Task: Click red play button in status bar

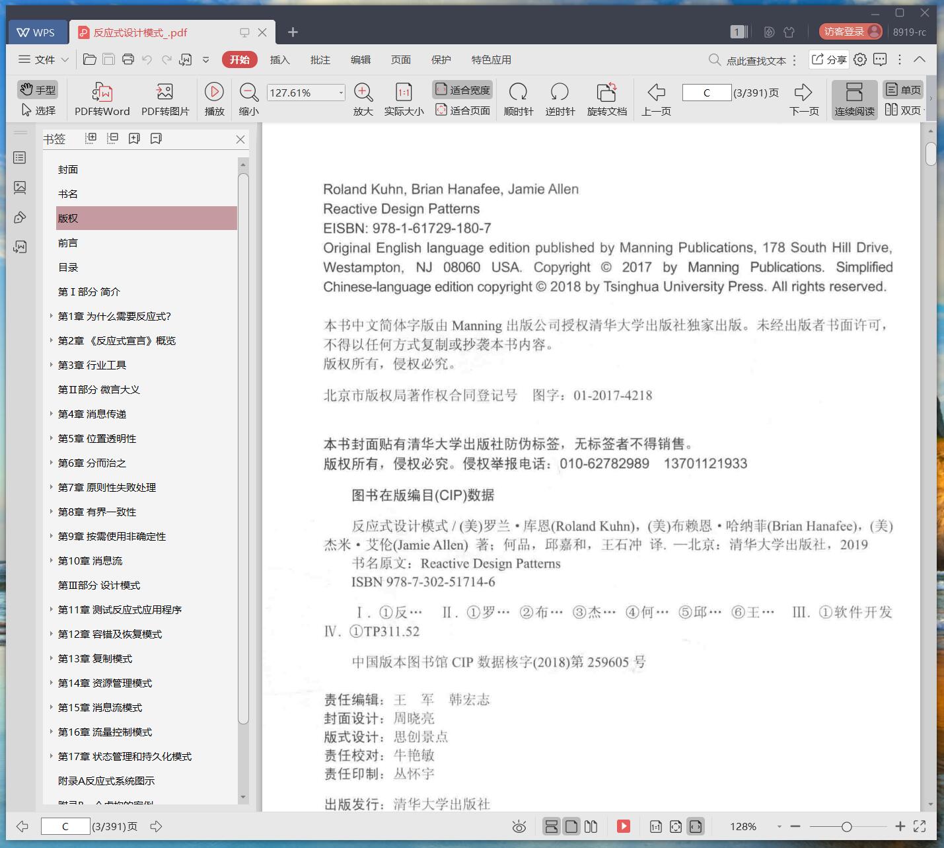Action: pos(623,826)
